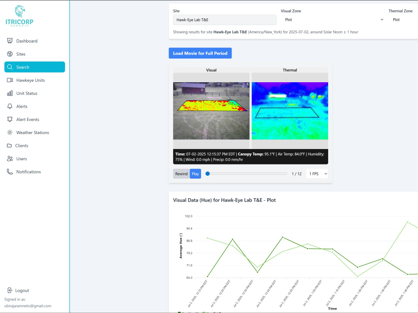This screenshot has height=313, width=418.
Task: Click the Notifications phone icon
Action: (10, 172)
